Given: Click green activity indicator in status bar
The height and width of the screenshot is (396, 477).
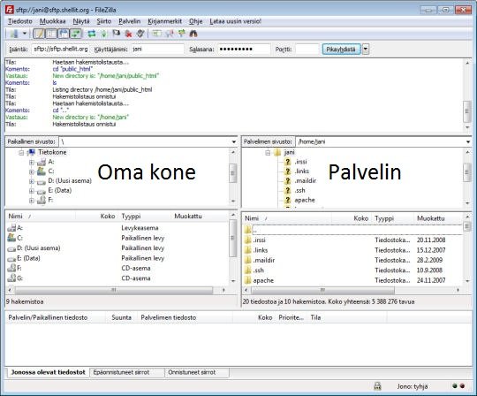Looking at the screenshot, I should (455, 386).
